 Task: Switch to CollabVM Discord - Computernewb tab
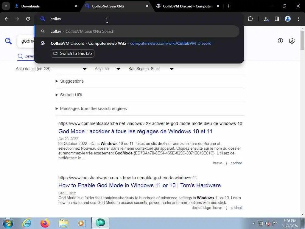point(188,6)
